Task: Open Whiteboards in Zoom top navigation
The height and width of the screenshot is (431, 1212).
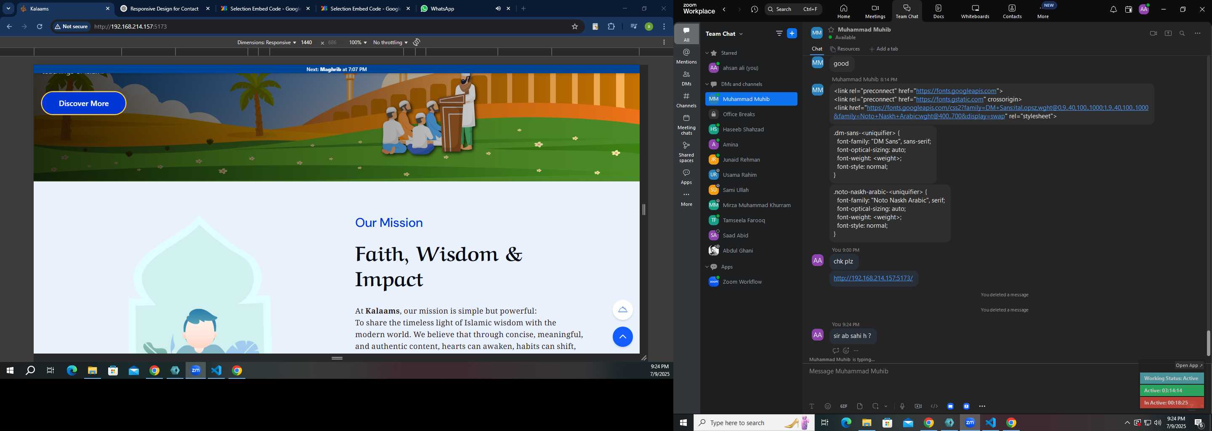Action: tap(975, 11)
